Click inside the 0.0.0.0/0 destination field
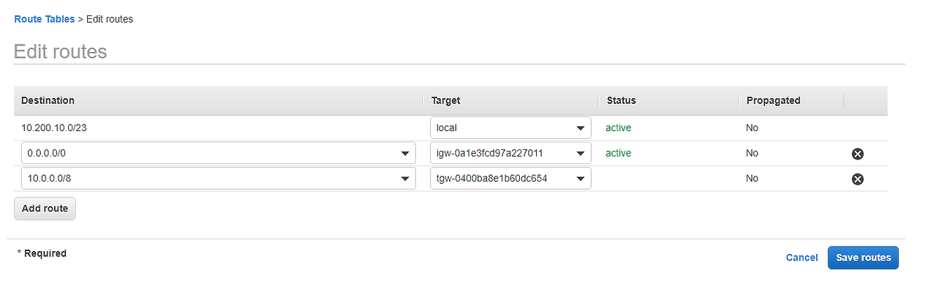This screenshot has height=303, width=936. pyautogui.click(x=218, y=154)
